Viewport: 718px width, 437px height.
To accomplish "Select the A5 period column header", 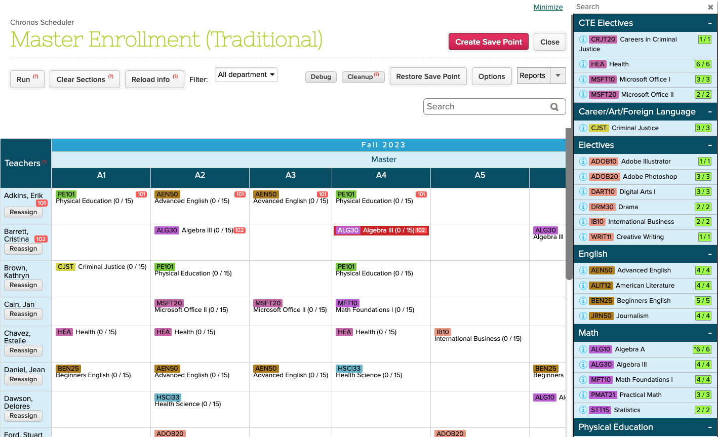I will [x=480, y=175].
